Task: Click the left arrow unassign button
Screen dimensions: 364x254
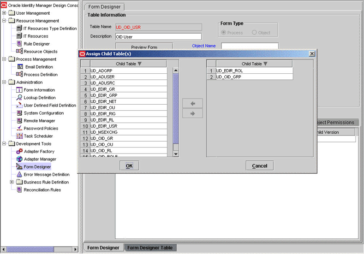Action: [x=192, y=103]
